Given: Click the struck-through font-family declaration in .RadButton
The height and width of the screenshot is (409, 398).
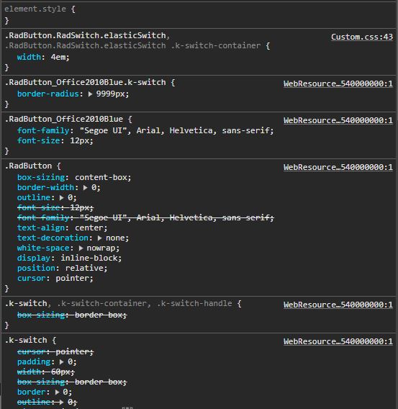Looking at the screenshot, I should pyautogui.click(x=145, y=217).
